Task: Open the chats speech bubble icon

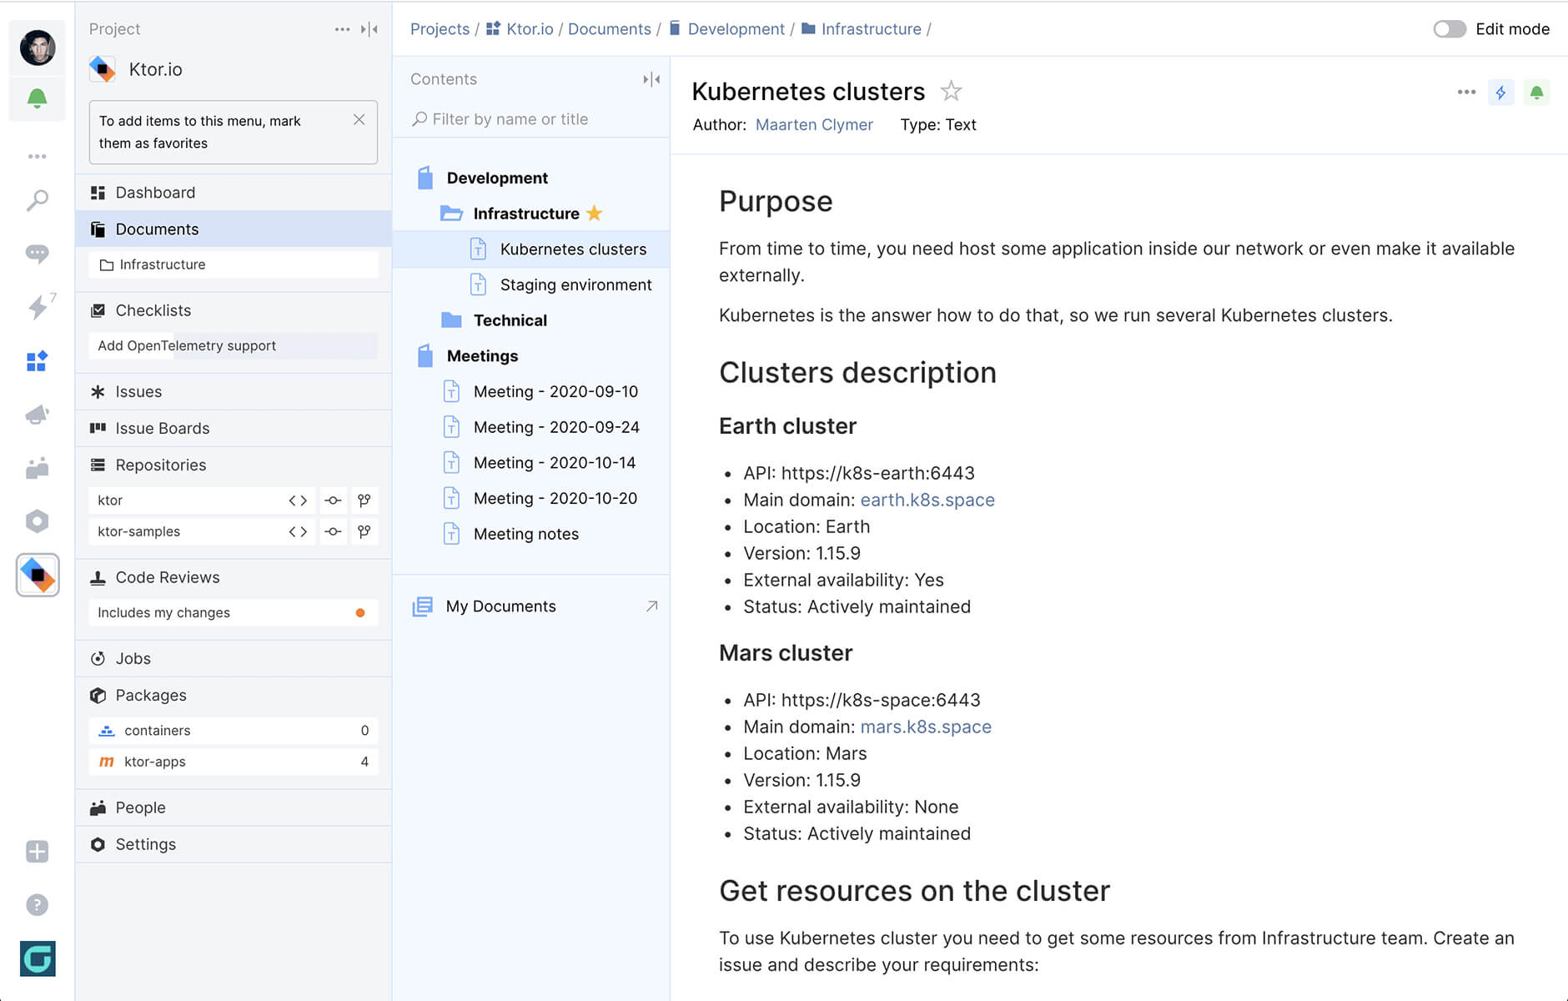Action: pyautogui.click(x=37, y=253)
